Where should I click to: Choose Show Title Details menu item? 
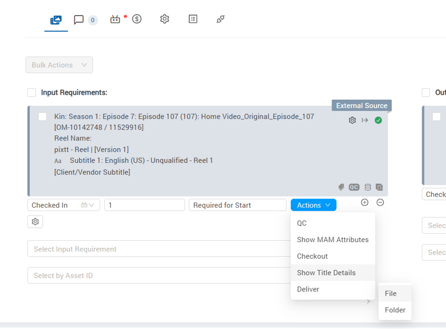pos(333,273)
